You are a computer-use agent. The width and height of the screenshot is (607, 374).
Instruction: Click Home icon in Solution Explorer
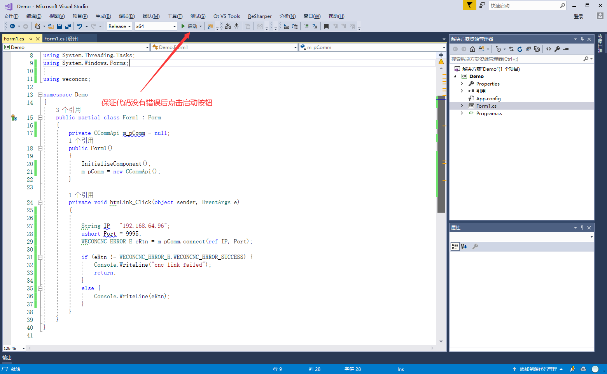(x=472, y=49)
